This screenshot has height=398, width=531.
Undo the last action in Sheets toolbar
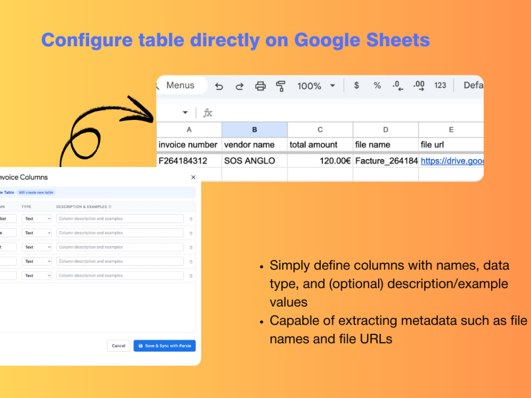[x=219, y=86]
